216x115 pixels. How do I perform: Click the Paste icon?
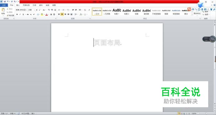click(3, 10)
